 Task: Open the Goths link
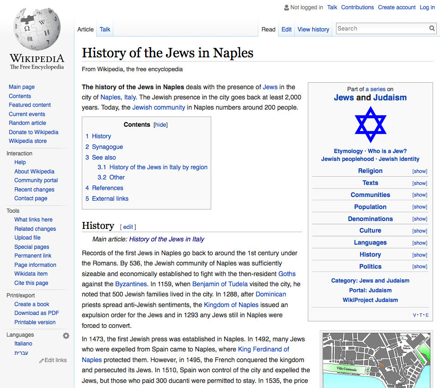coord(287,274)
